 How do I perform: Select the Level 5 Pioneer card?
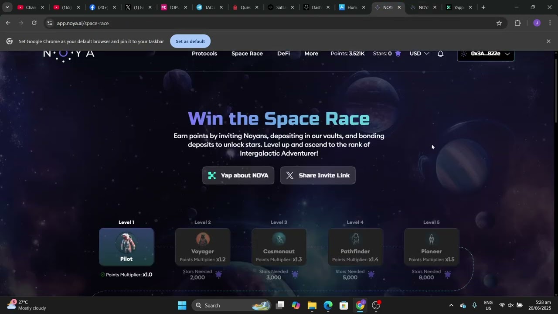pos(432,247)
